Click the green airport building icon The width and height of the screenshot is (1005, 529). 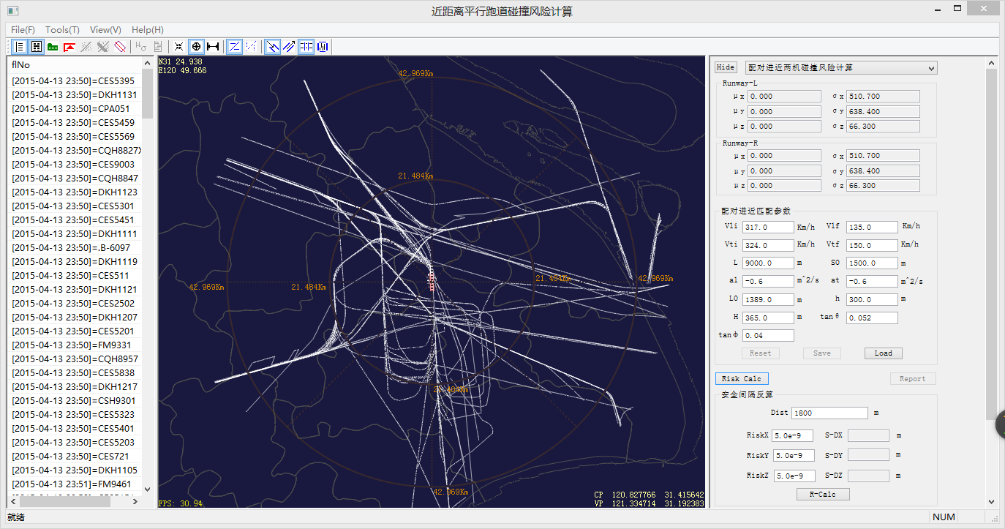[53, 47]
